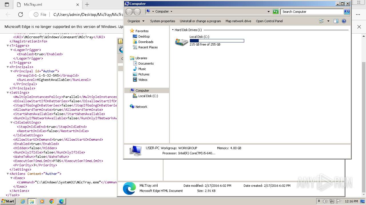The height and width of the screenshot is (205, 366).
Task: Open System properties from toolbar
Action: click(x=163, y=21)
